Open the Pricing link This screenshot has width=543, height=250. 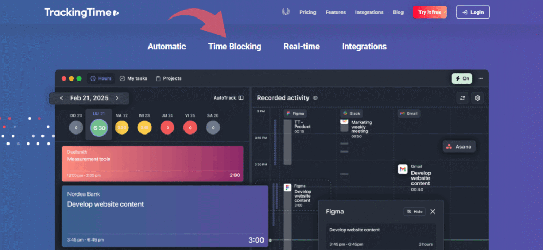pos(308,12)
